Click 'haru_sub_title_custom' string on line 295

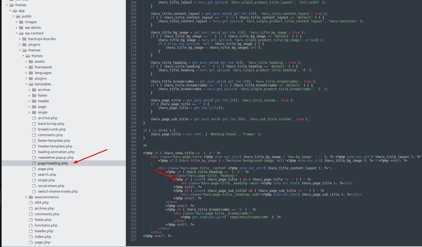(x=270, y=119)
